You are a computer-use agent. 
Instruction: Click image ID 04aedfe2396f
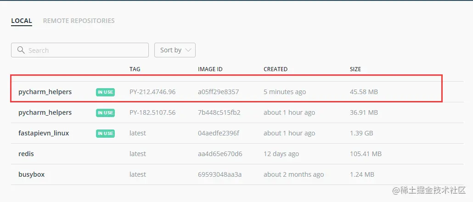point(219,133)
